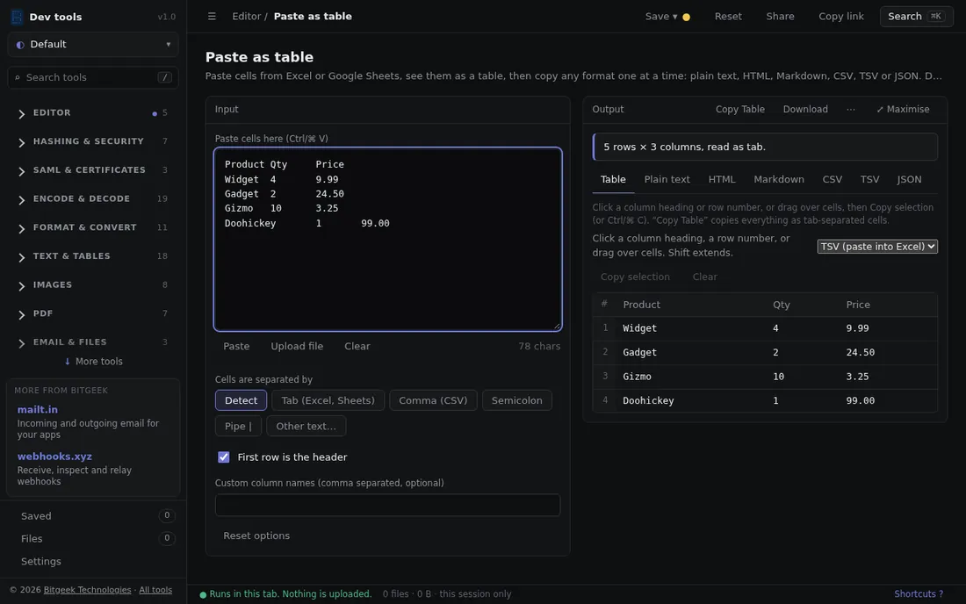This screenshot has width=966, height=604.
Task: Click More tools in sidebar
Action: [93, 362]
